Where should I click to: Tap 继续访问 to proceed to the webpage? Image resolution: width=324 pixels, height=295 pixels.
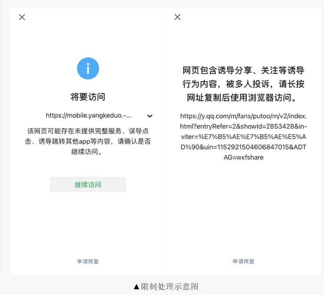[88, 184]
